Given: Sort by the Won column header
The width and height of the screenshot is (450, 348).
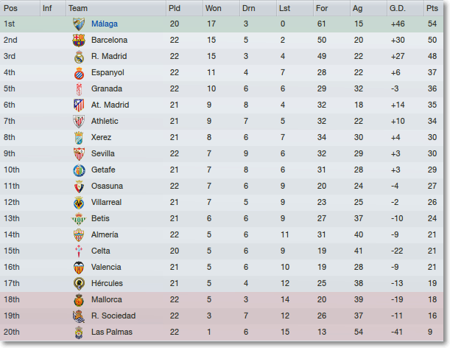Looking at the screenshot, I should [x=214, y=8].
